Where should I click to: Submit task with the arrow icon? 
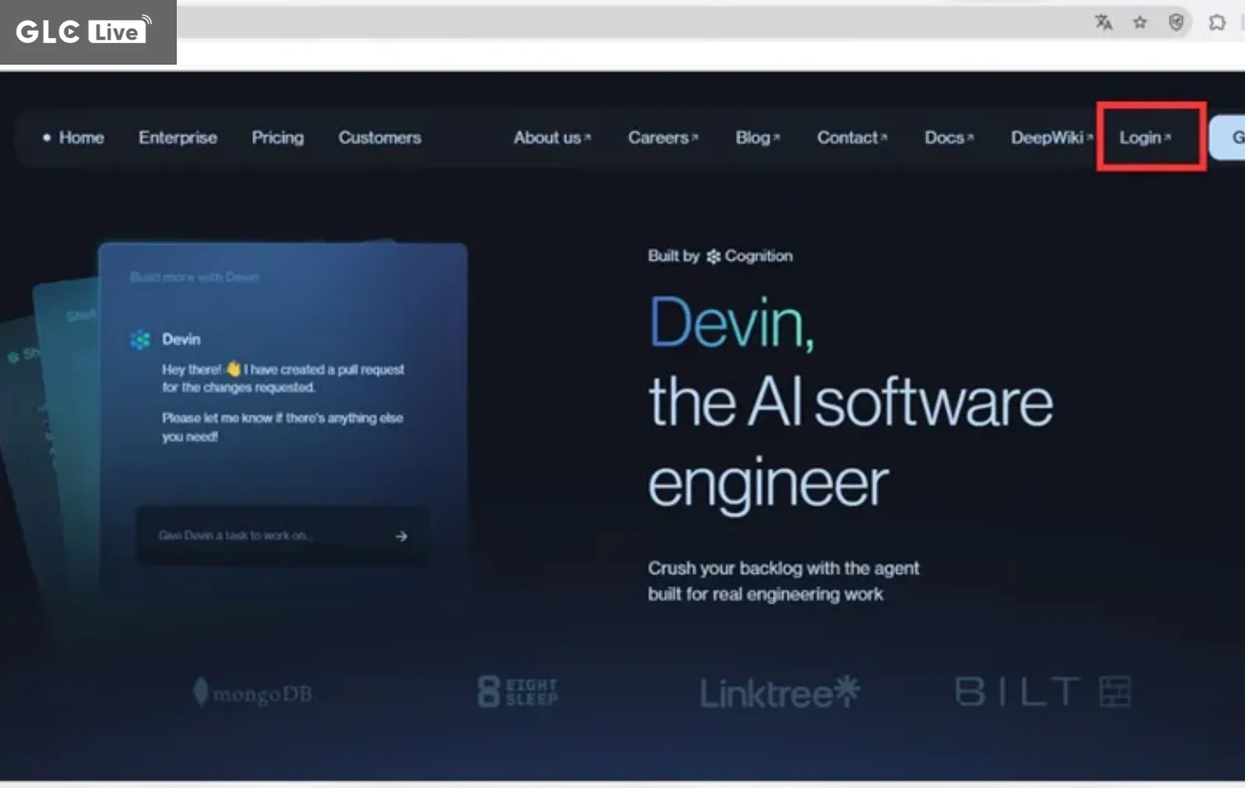tap(401, 537)
